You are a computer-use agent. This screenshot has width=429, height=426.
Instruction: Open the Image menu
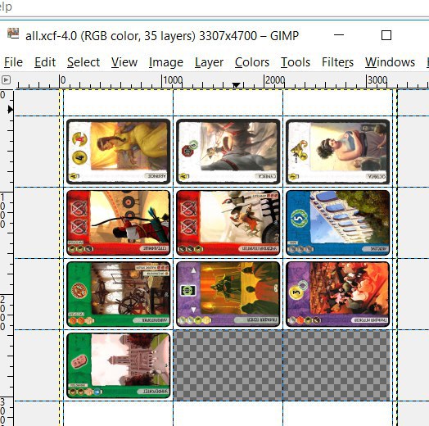click(x=166, y=62)
